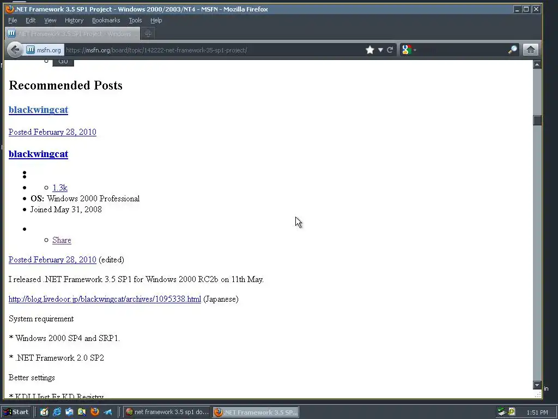The image size is (558, 419).
Task: Click the Firefox icon in the title bar
Action: point(10,9)
